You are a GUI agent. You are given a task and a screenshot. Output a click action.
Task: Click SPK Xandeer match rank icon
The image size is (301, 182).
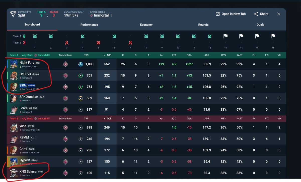[65, 98]
